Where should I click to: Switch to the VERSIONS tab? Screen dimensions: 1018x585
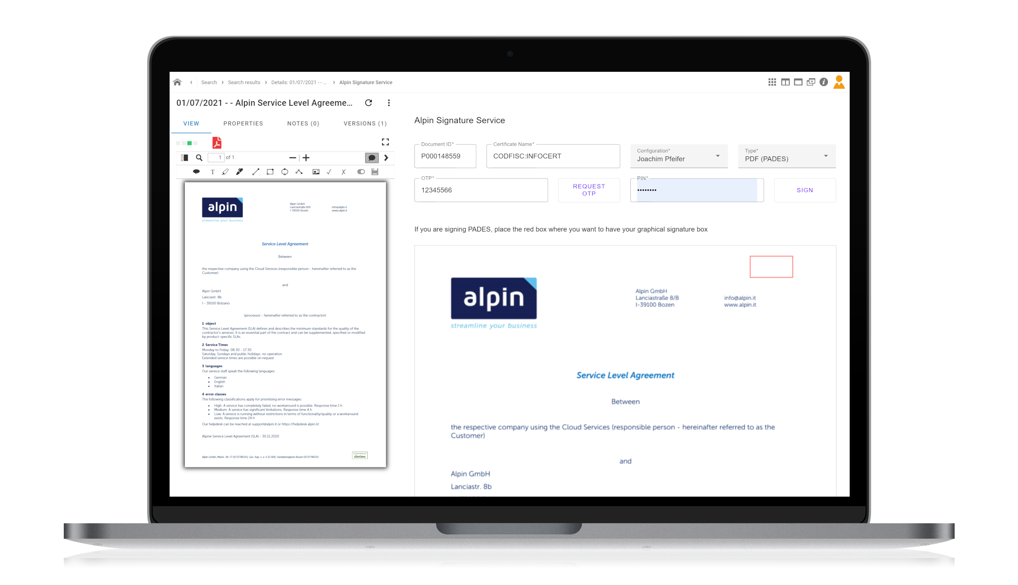364,123
